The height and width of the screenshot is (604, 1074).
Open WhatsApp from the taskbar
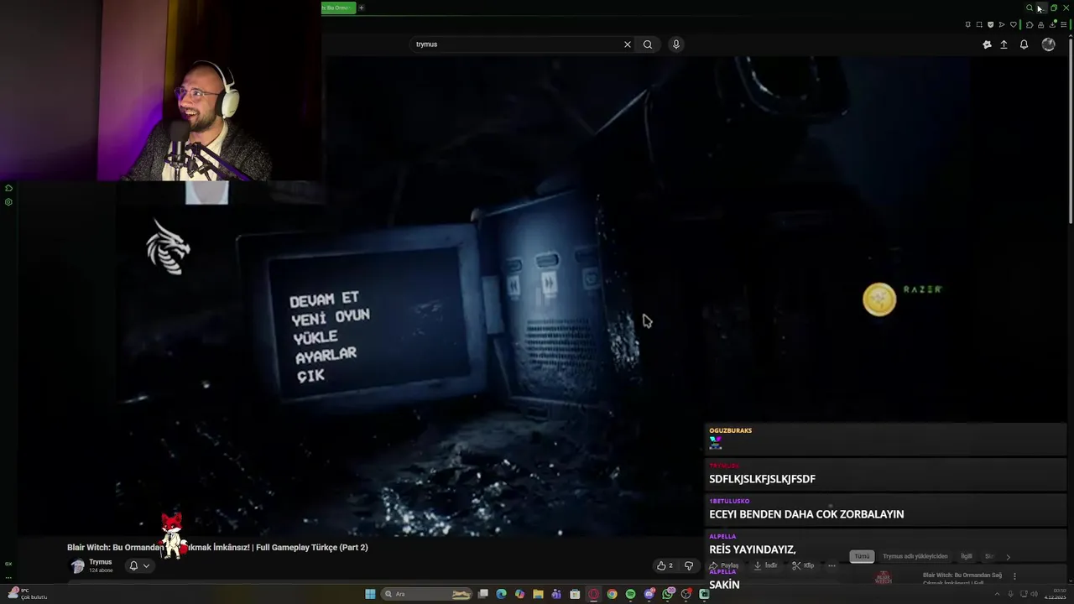[667, 594]
